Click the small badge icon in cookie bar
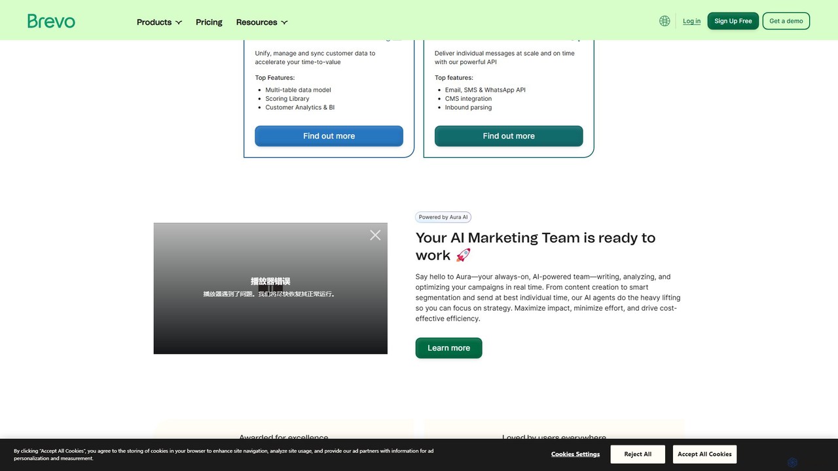The height and width of the screenshot is (471, 838). [792, 462]
